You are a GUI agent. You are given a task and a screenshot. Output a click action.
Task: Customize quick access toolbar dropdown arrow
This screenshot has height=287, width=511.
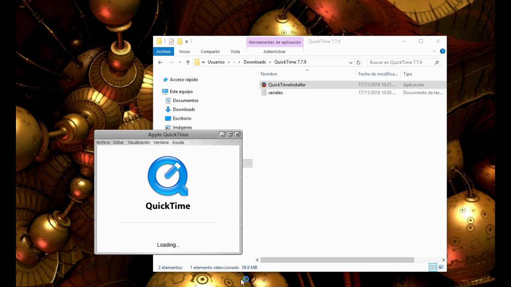[x=186, y=41]
